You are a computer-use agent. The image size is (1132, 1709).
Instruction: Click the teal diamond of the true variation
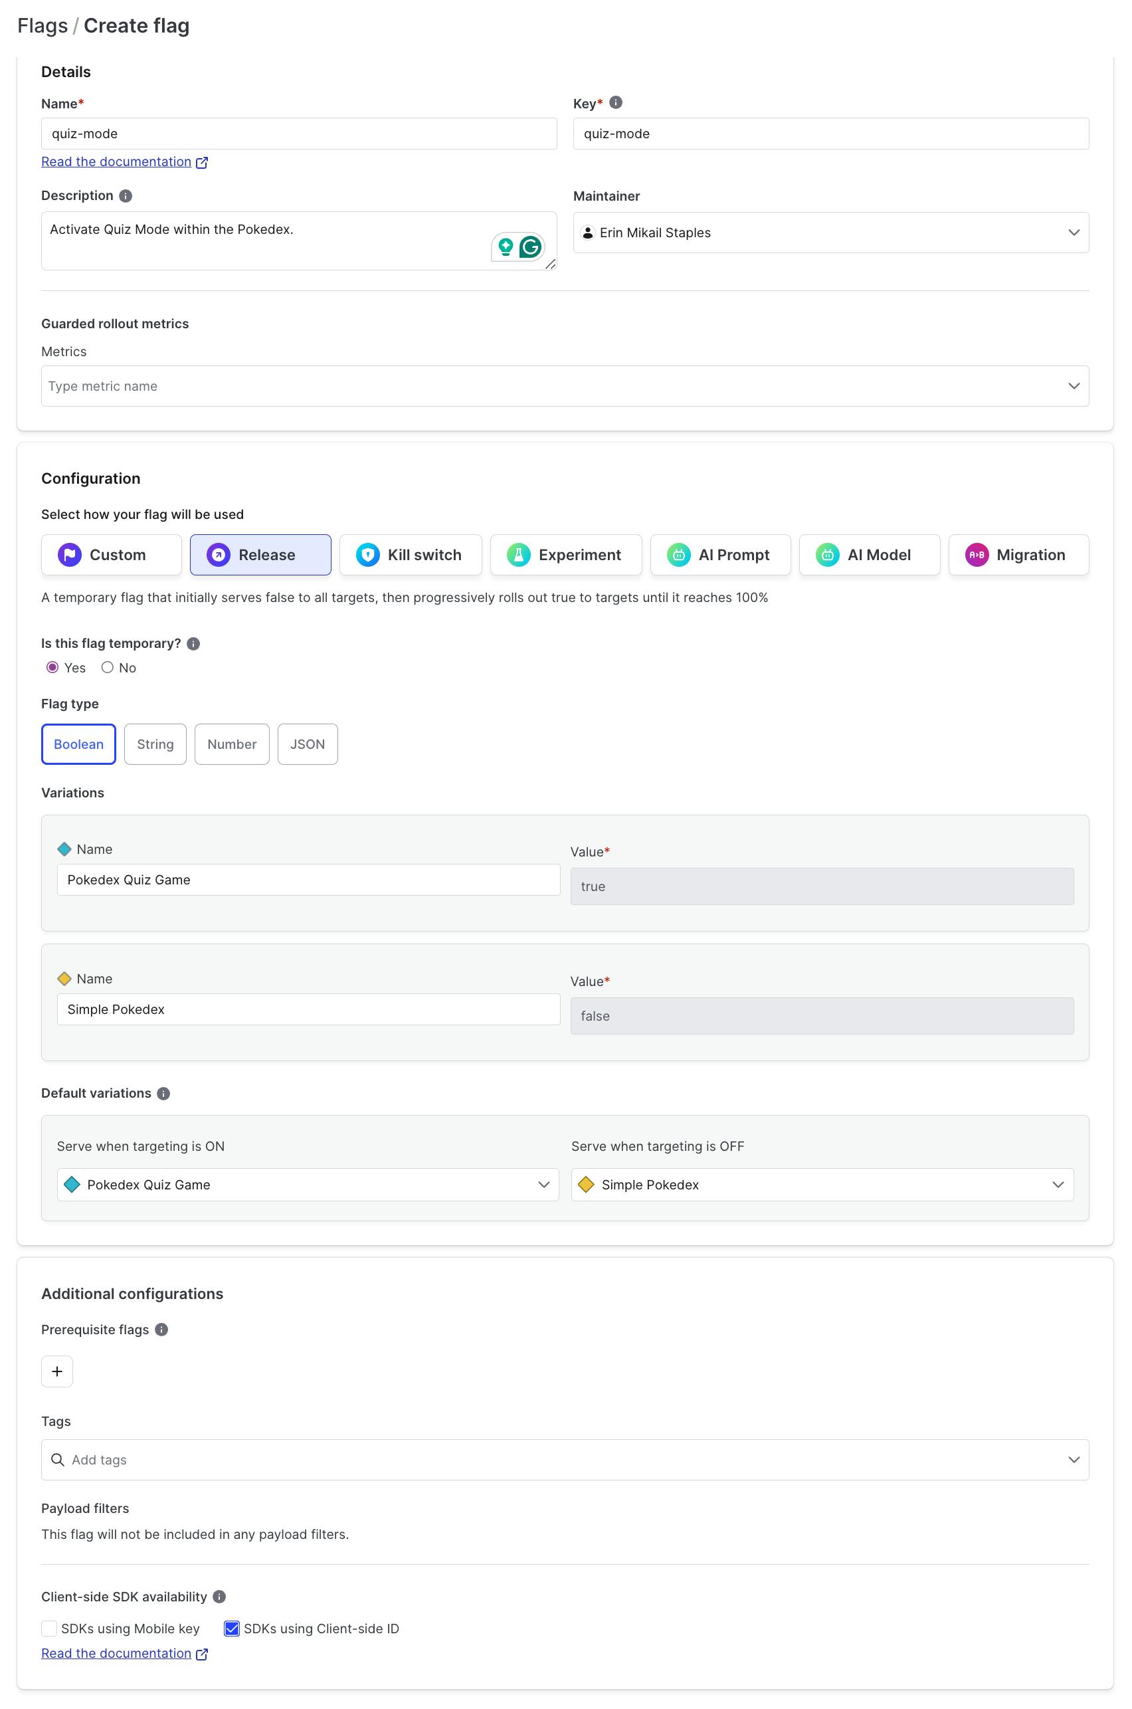click(x=64, y=850)
